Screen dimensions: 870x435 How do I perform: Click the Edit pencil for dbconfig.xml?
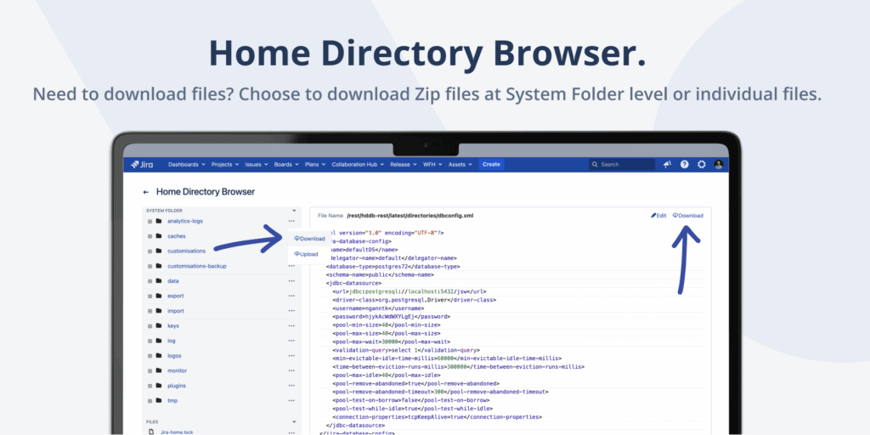[x=658, y=216]
